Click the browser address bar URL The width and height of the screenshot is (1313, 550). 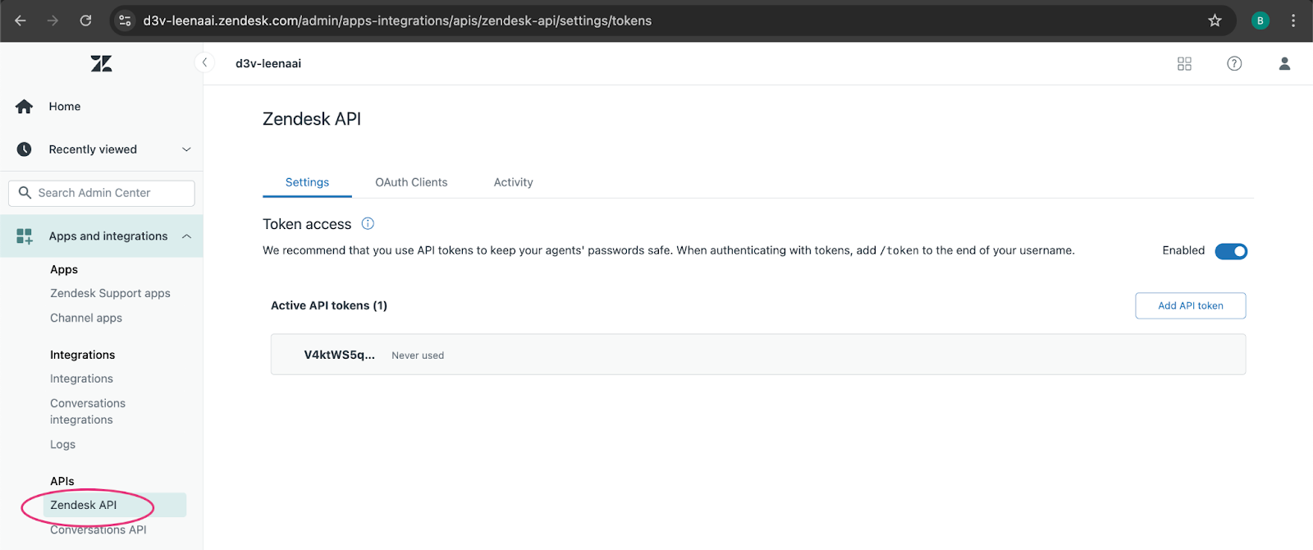point(397,21)
